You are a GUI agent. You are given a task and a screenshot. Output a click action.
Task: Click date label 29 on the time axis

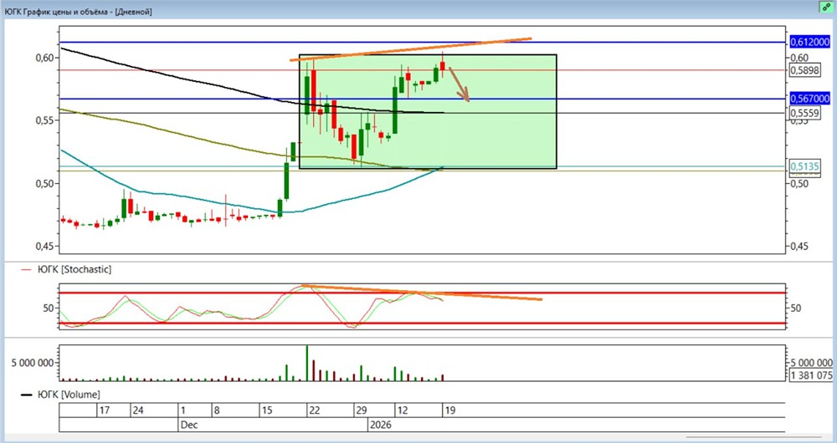point(362,411)
